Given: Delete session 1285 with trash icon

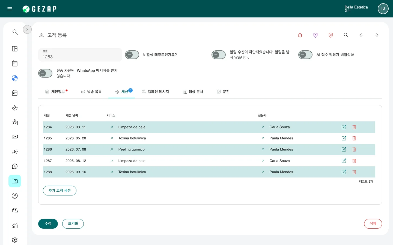Looking at the screenshot, I should click(354, 138).
